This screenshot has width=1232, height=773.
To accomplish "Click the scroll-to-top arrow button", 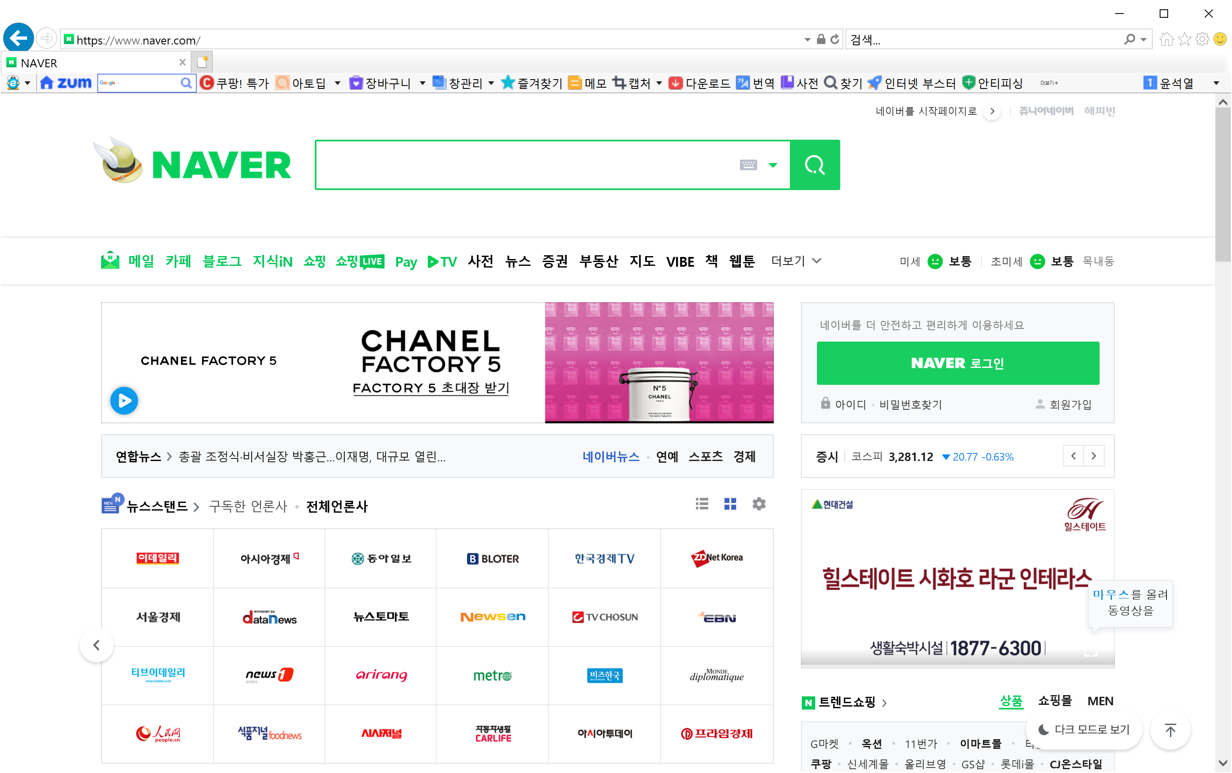I will click(x=1170, y=729).
